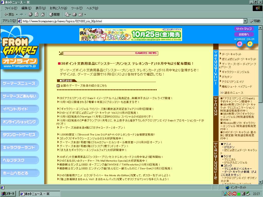Screen dimensions: 263x197
Task: Open the History (履歴) panel
Action: click(x=54, y=15)
